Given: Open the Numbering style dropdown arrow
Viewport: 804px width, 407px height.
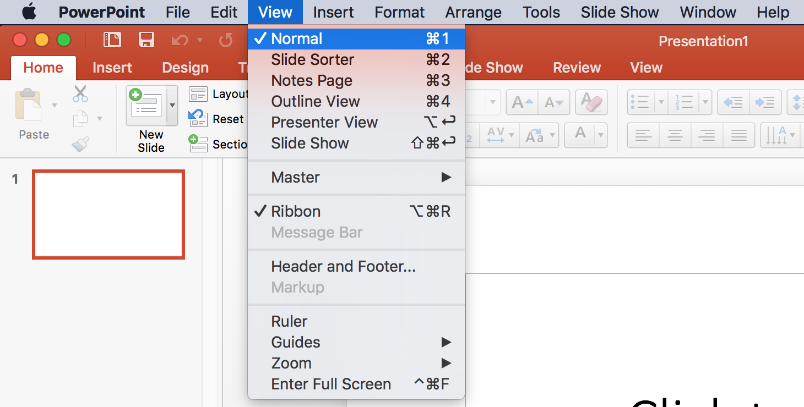Looking at the screenshot, I should pyautogui.click(x=705, y=102).
